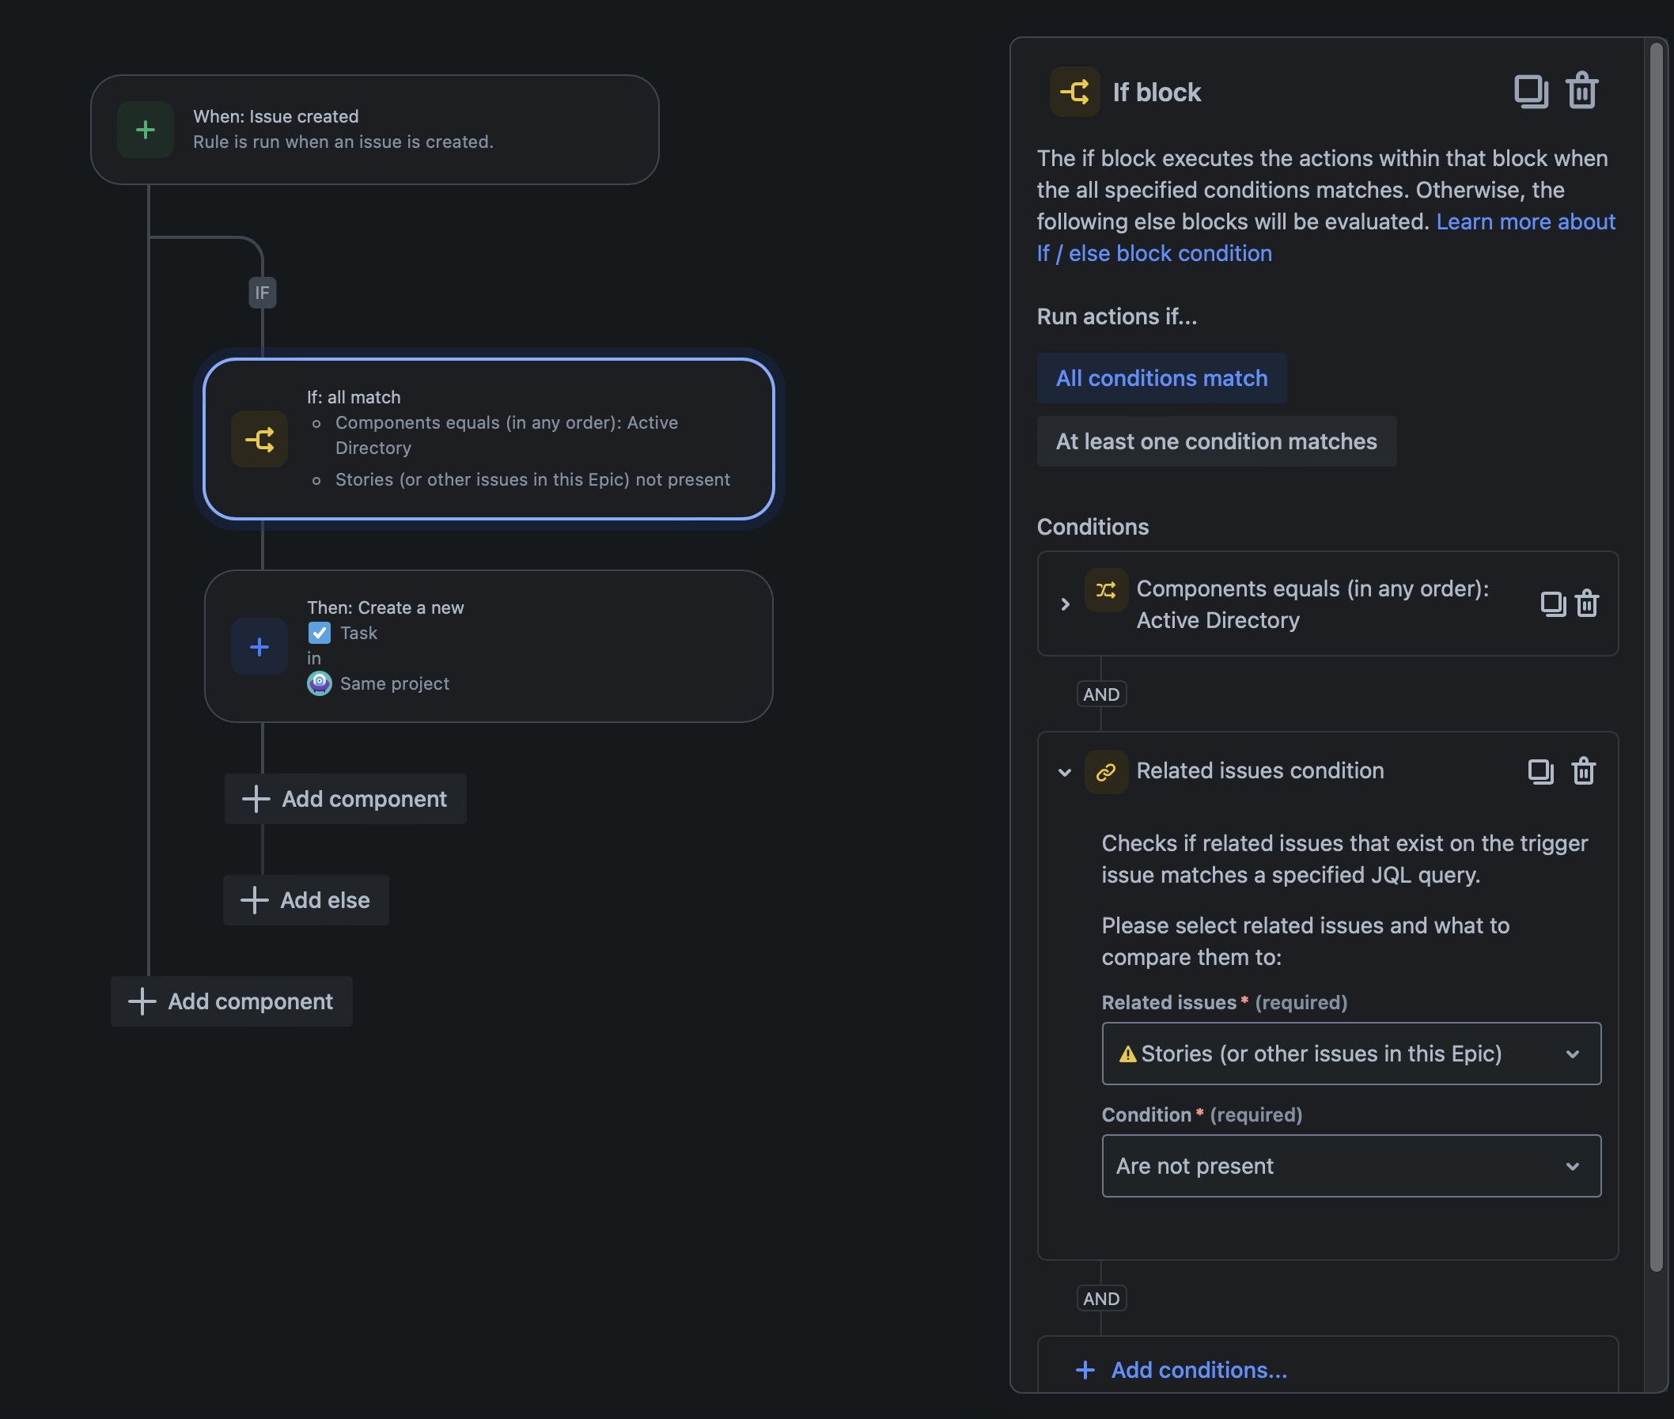Click the link icon on Related issues condition
The width and height of the screenshot is (1674, 1419).
[1106, 771]
